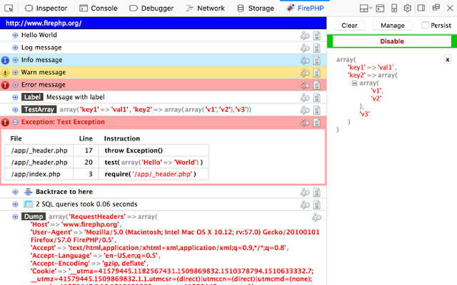Image resolution: width=457 pixels, height=285 pixels.
Task: Collapse the Test Exception entry
Action: (15, 122)
